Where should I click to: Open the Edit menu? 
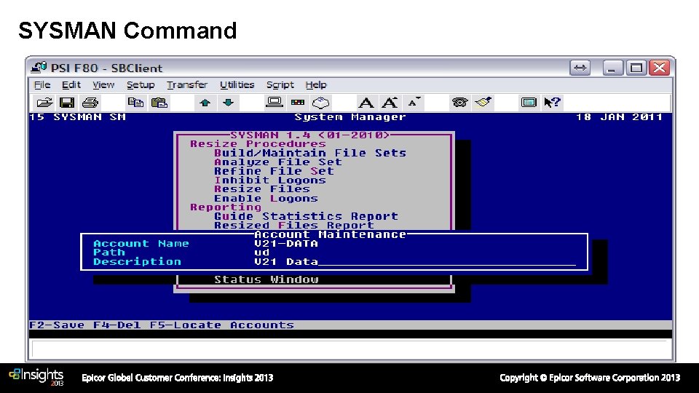pos(71,84)
